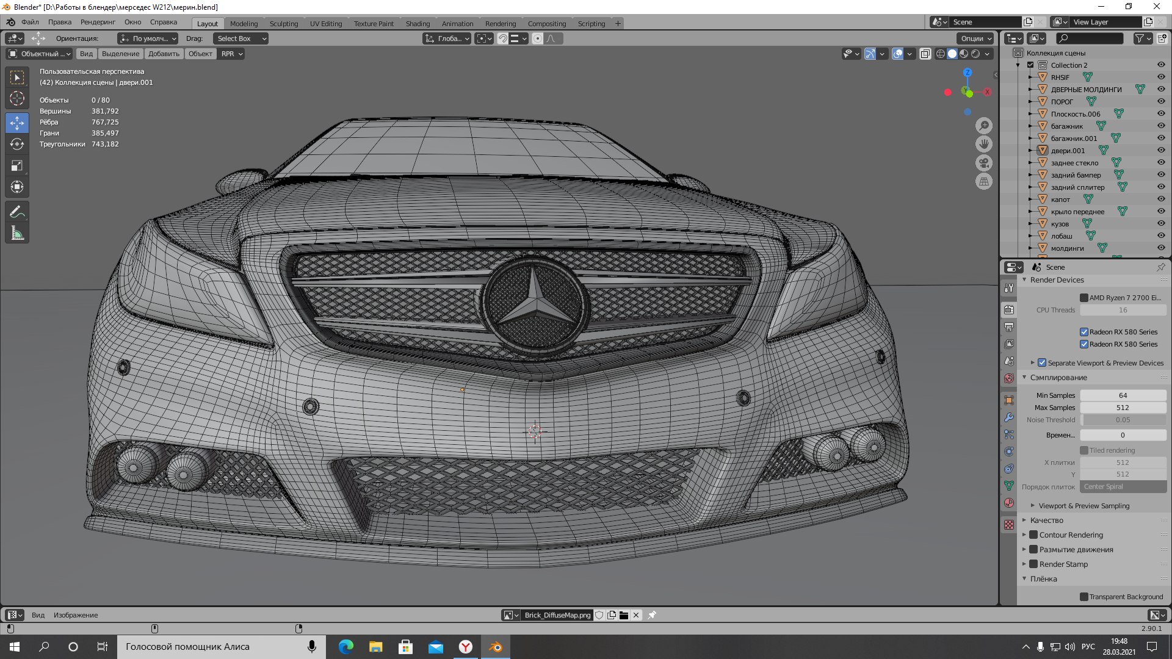The width and height of the screenshot is (1172, 659).
Task: Open the Файл menu
Action: pos(30,22)
